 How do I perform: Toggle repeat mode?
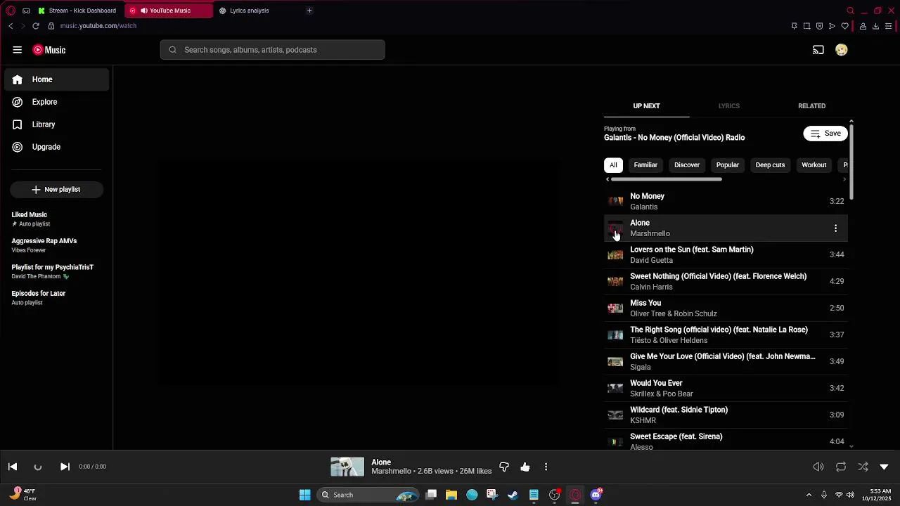coord(841,467)
